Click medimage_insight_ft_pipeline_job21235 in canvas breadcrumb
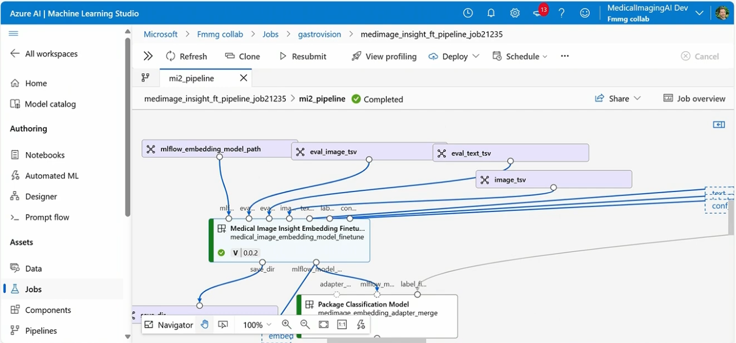Image resolution: width=736 pixels, height=343 pixels. 215,99
